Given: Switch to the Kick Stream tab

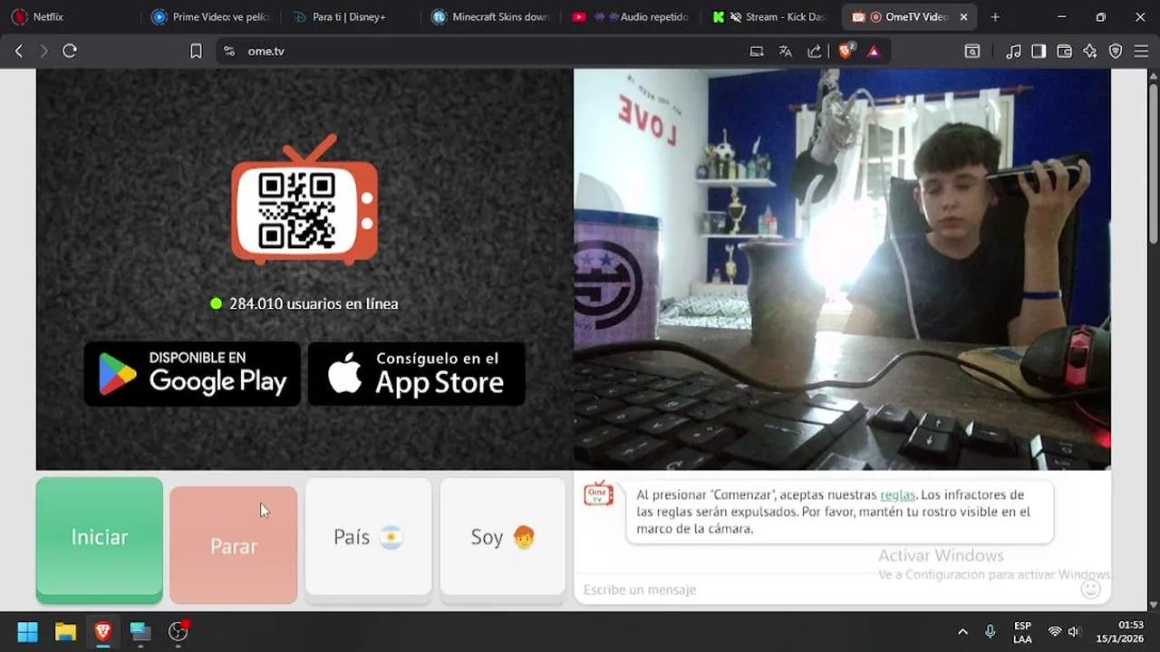Looking at the screenshot, I should tap(770, 16).
